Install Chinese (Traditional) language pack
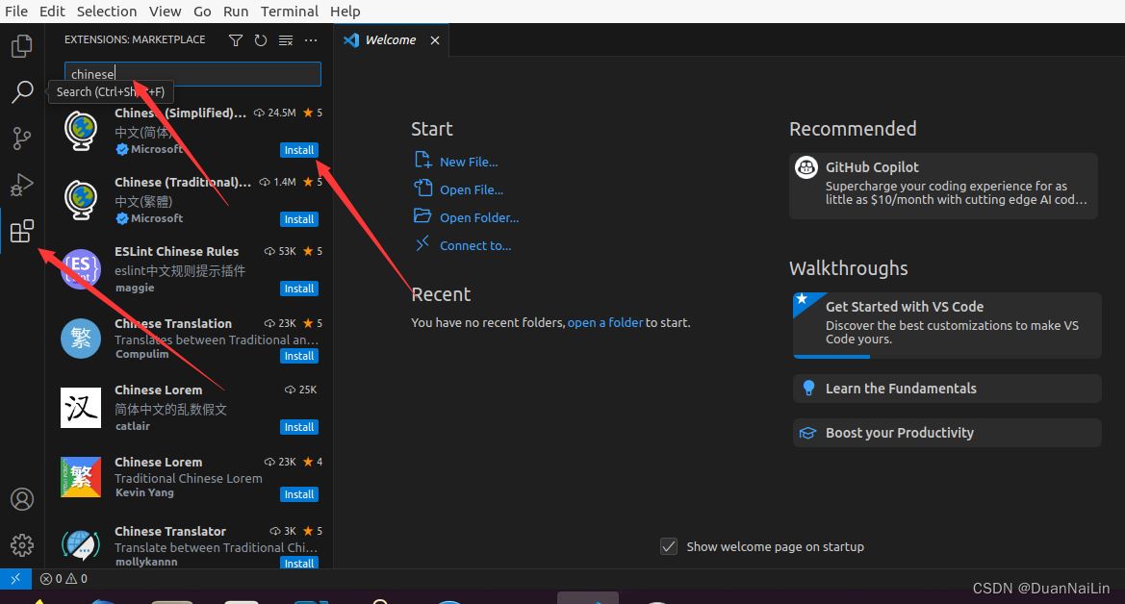 click(299, 219)
